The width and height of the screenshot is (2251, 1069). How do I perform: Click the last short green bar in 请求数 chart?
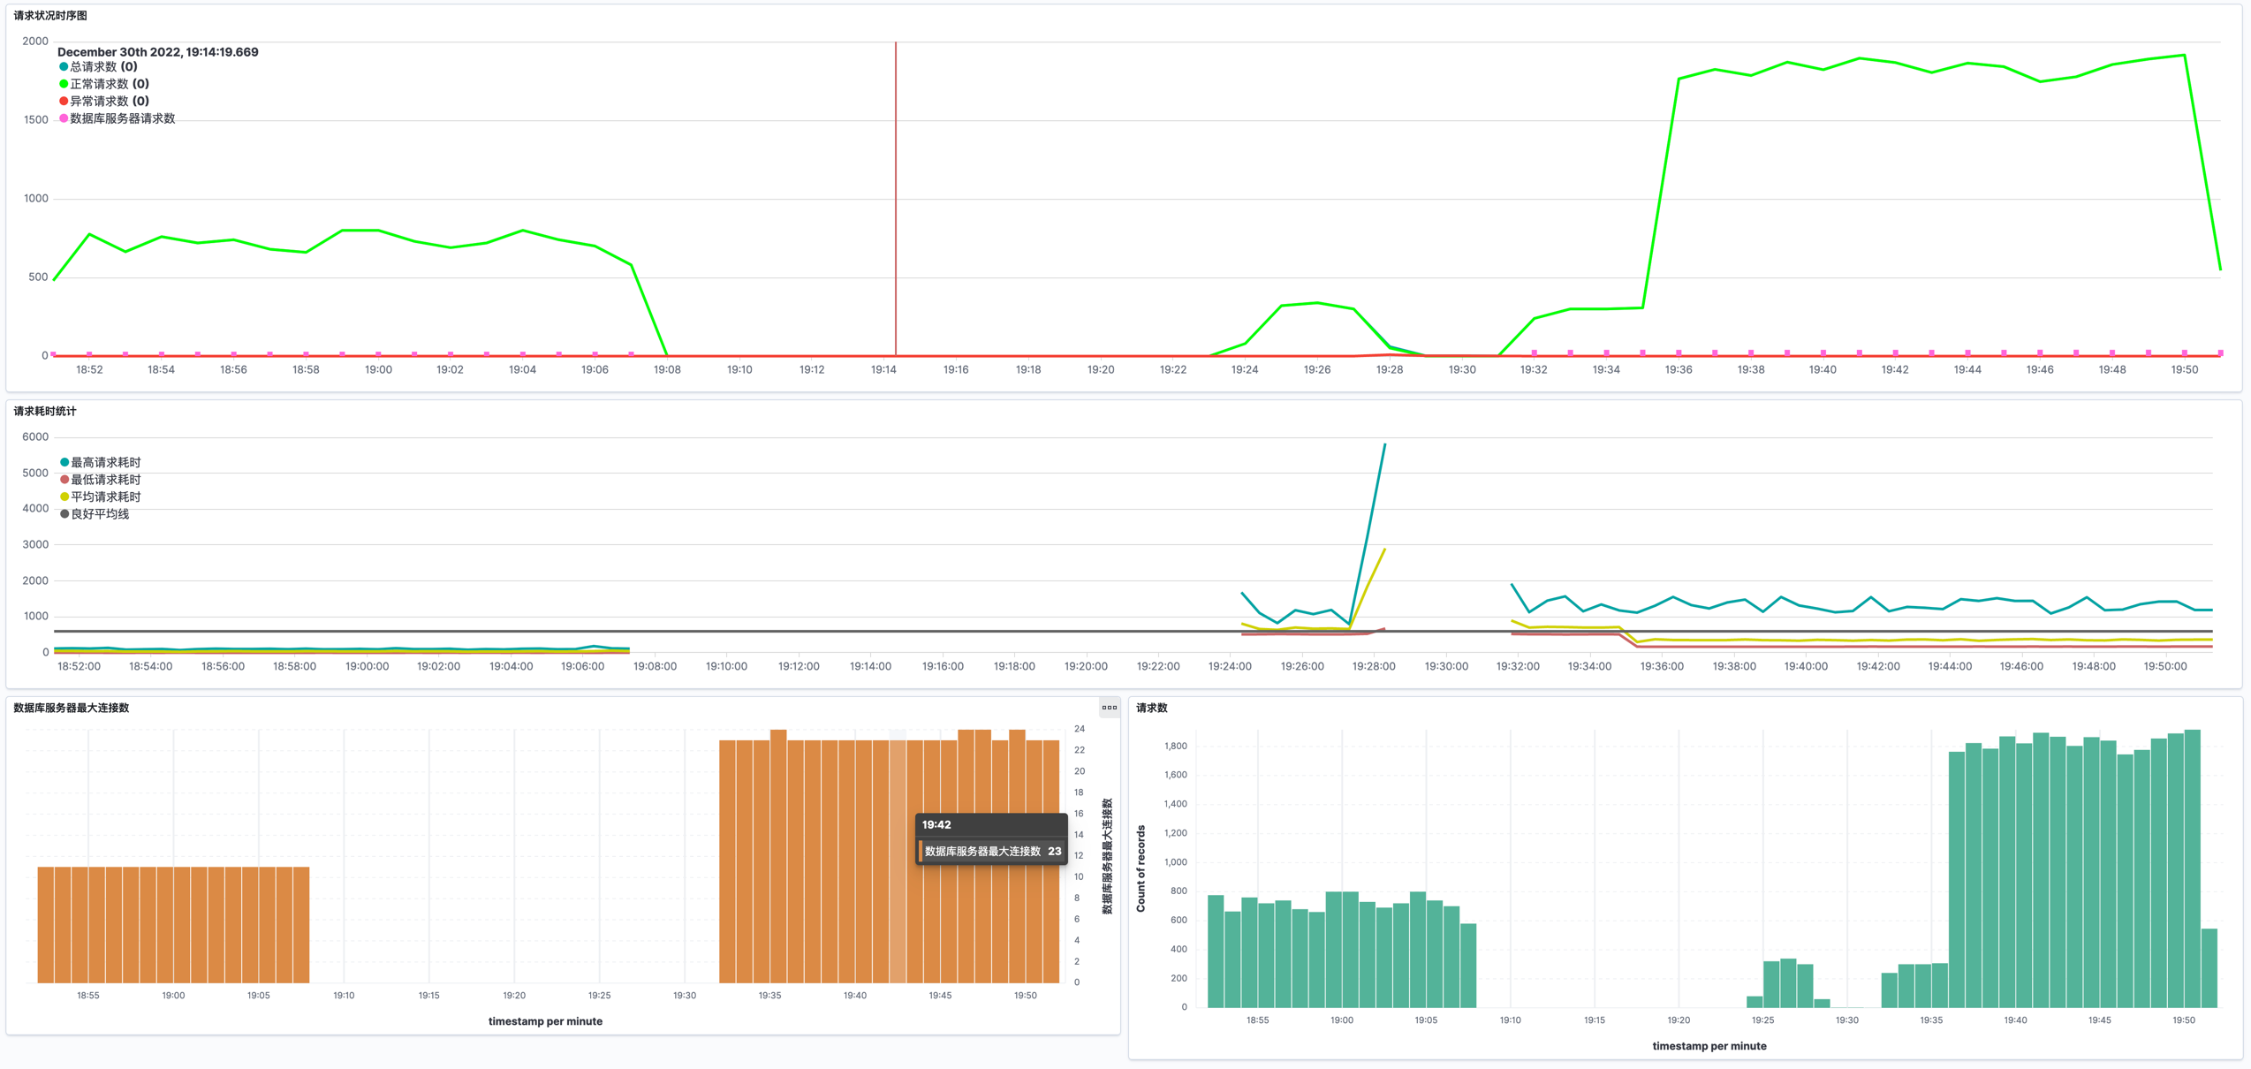pos(2209,967)
